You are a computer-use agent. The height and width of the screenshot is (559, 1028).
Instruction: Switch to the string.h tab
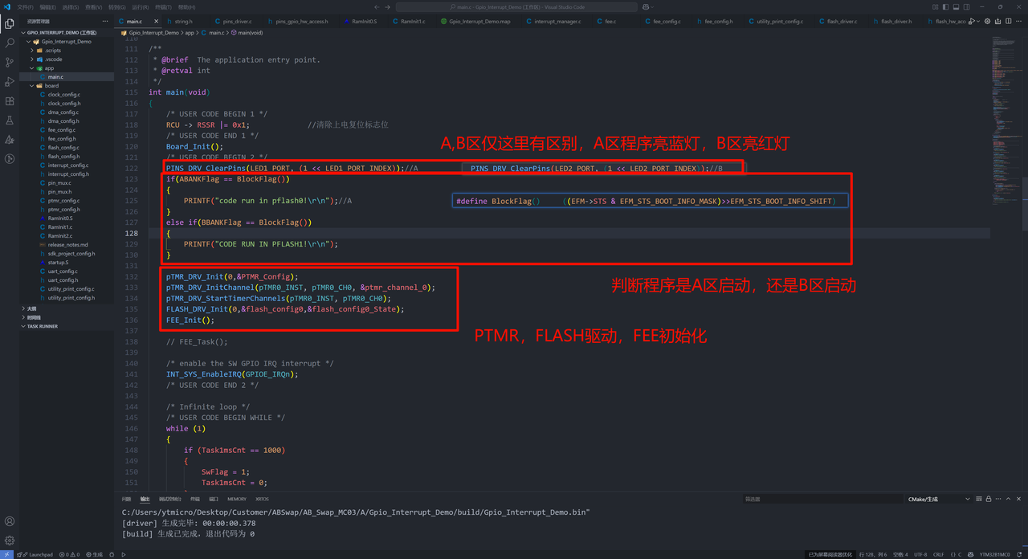(183, 22)
